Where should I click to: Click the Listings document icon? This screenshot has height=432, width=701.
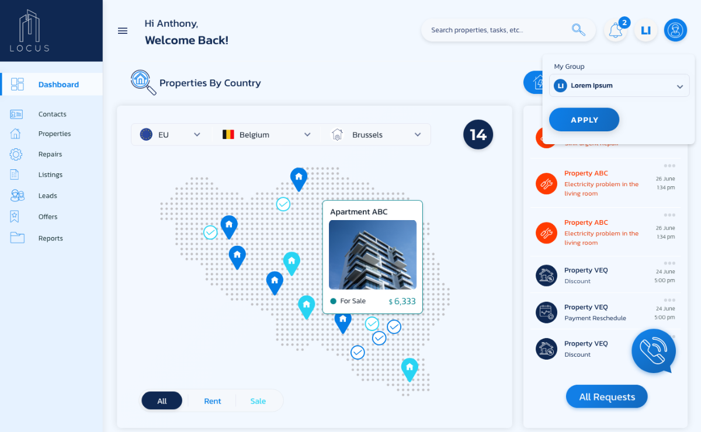tap(15, 174)
